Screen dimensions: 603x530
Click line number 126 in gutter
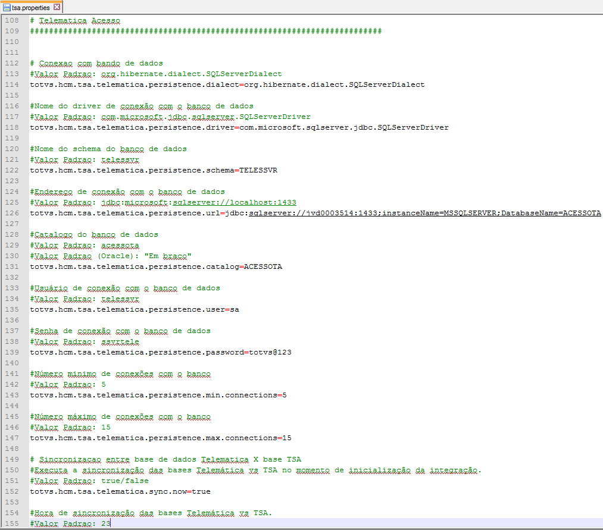[12, 214]
